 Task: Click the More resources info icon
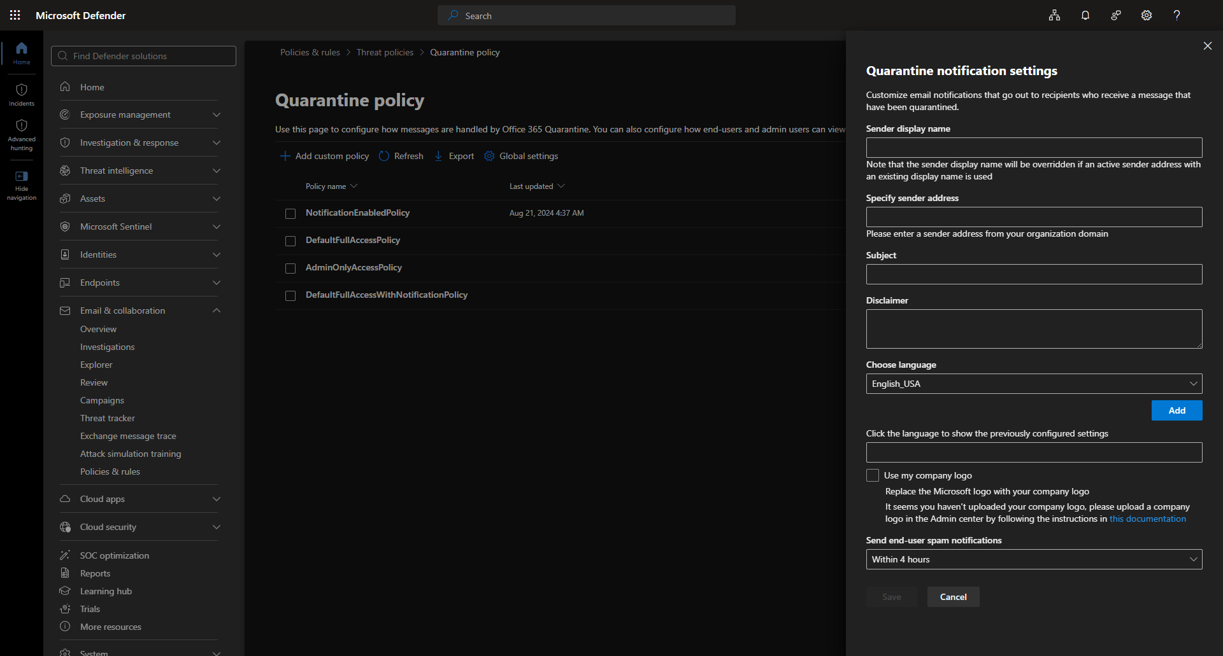pyautogui.click(x=65, y=627)
